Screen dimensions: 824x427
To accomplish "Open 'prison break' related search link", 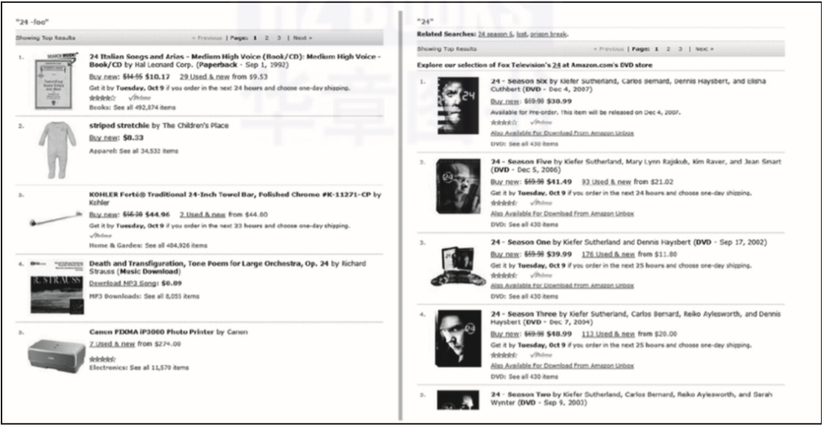I will pos(549,34).
